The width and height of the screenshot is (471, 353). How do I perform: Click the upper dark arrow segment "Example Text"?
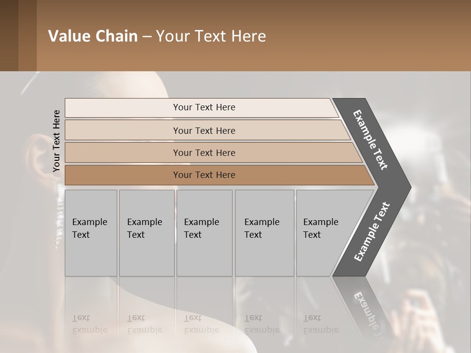[371, 141]
